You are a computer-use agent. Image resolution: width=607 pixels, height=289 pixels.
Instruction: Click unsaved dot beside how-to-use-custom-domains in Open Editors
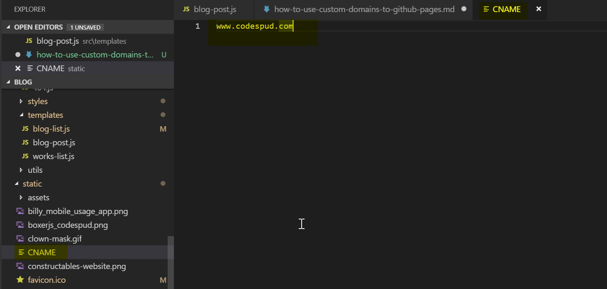18,55
